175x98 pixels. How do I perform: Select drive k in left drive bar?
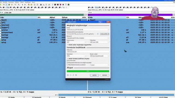(x=29, y=8)
